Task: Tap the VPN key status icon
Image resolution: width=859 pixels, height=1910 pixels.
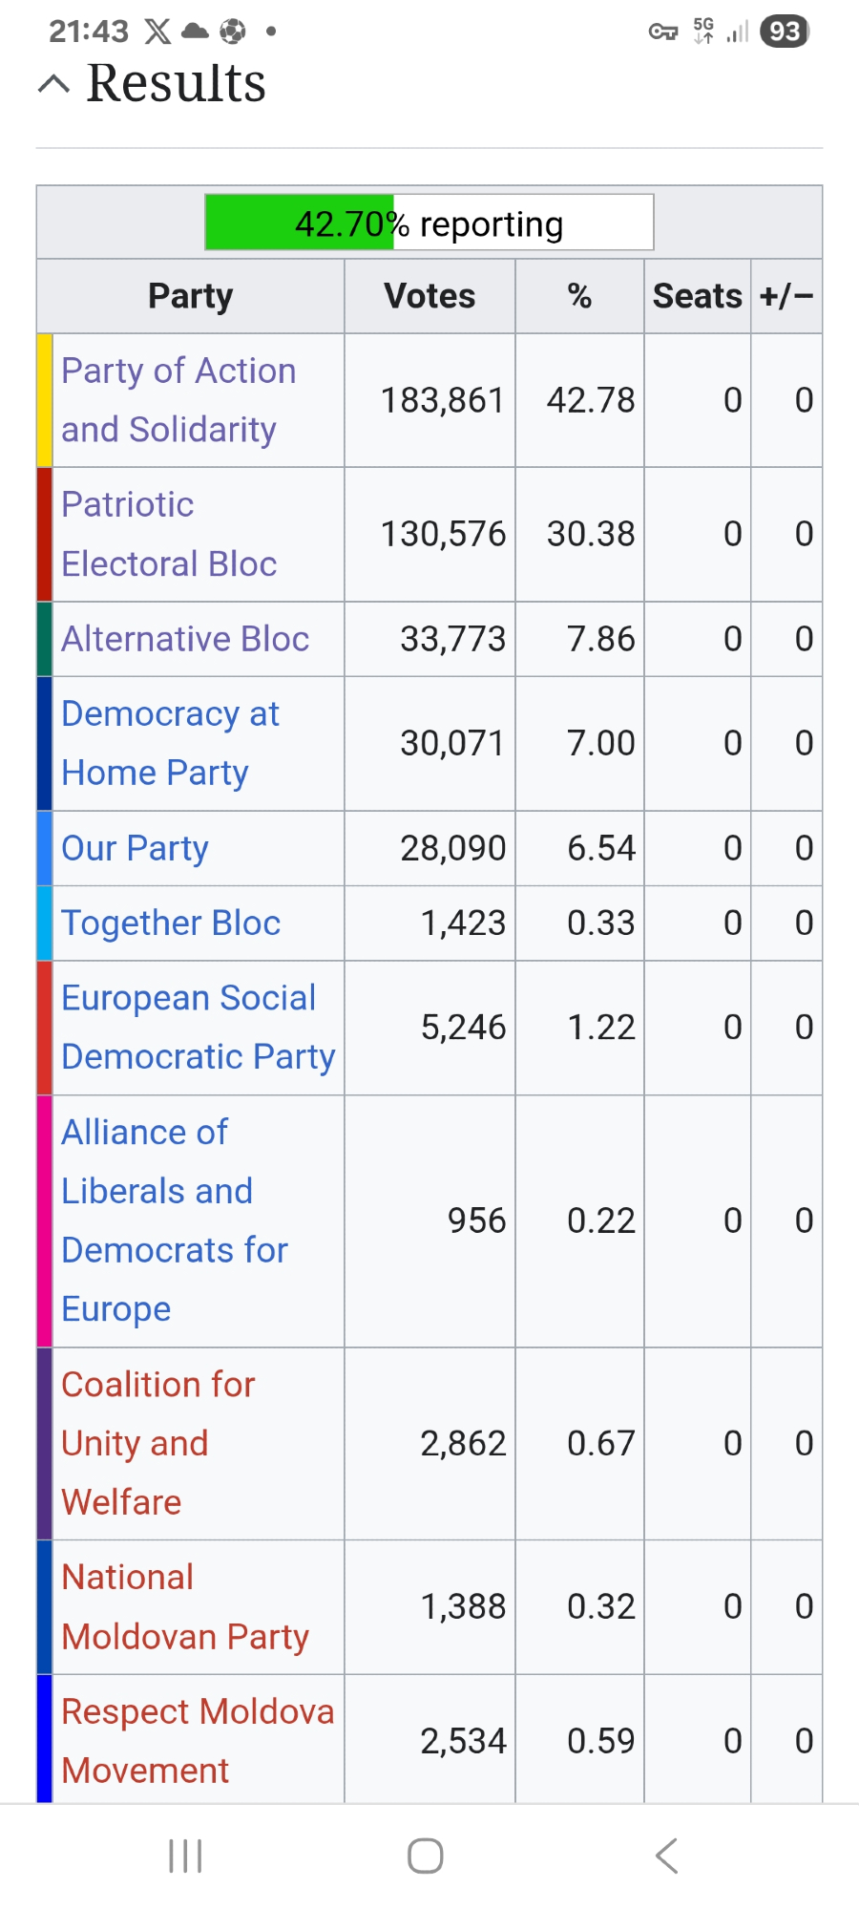Action: 662,32
